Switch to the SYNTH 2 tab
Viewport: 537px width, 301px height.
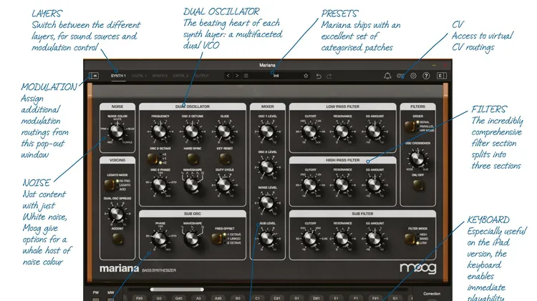click(160, 76)
